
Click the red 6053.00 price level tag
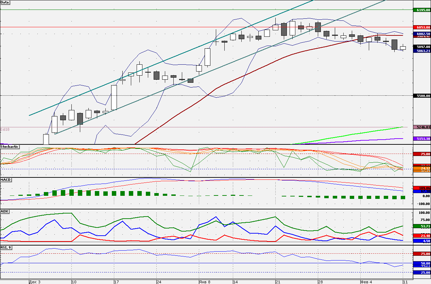click(x=421, y=27)
